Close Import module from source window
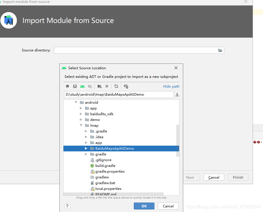Image resolution: width=263 pixels, height=212 pixels. pos(246,1)
